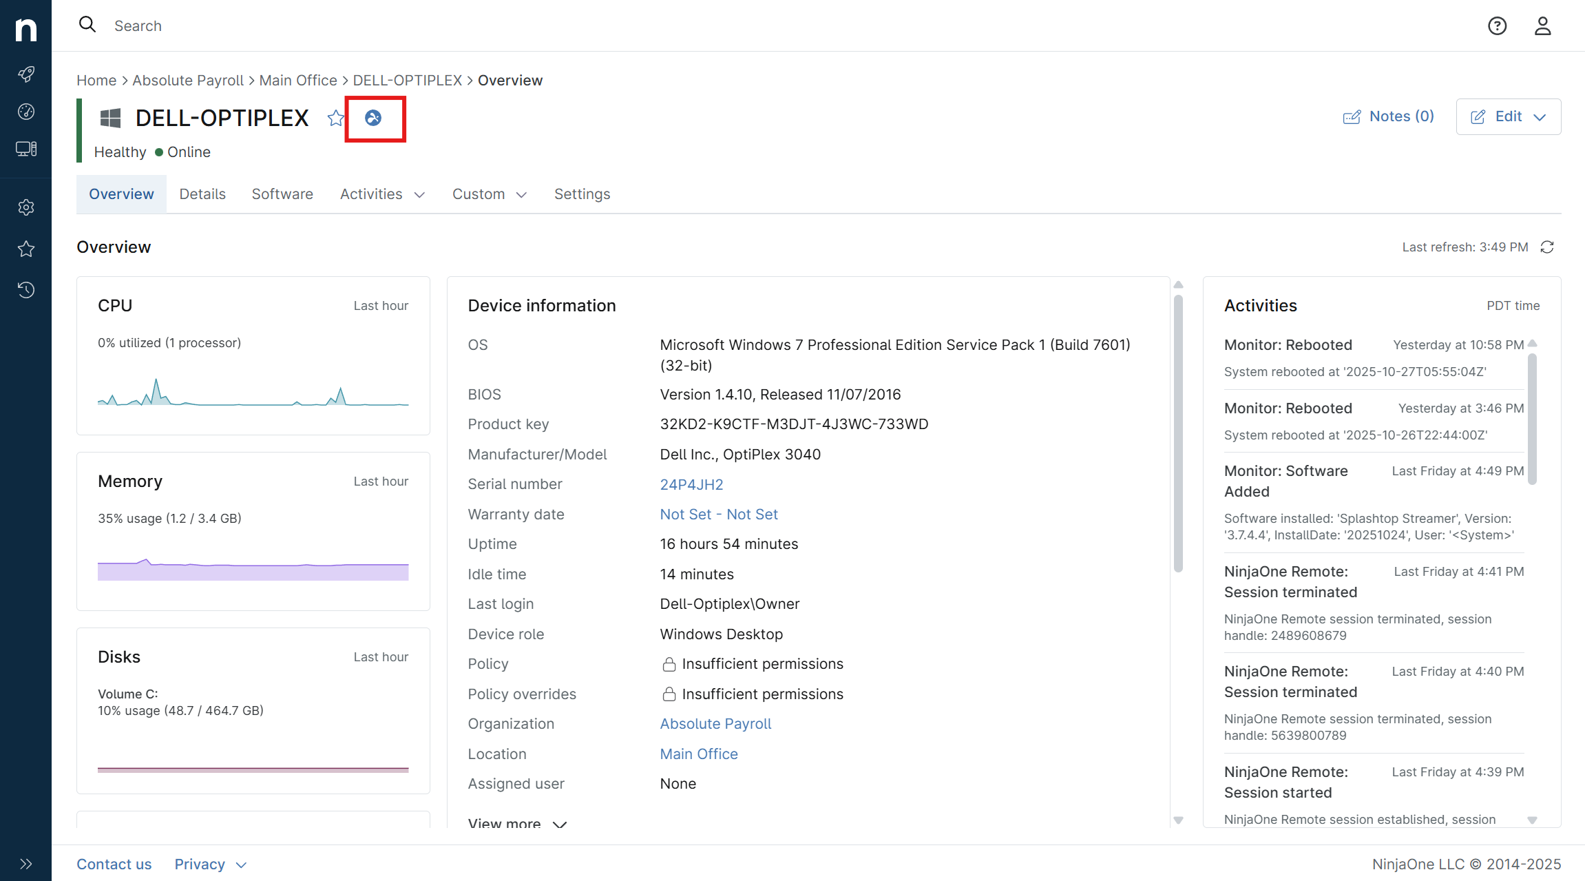Image resolution: width=1585 pixels, height=881 pixels.
Task: Open the Devices icon in sidebar
Action: (26, 149)
